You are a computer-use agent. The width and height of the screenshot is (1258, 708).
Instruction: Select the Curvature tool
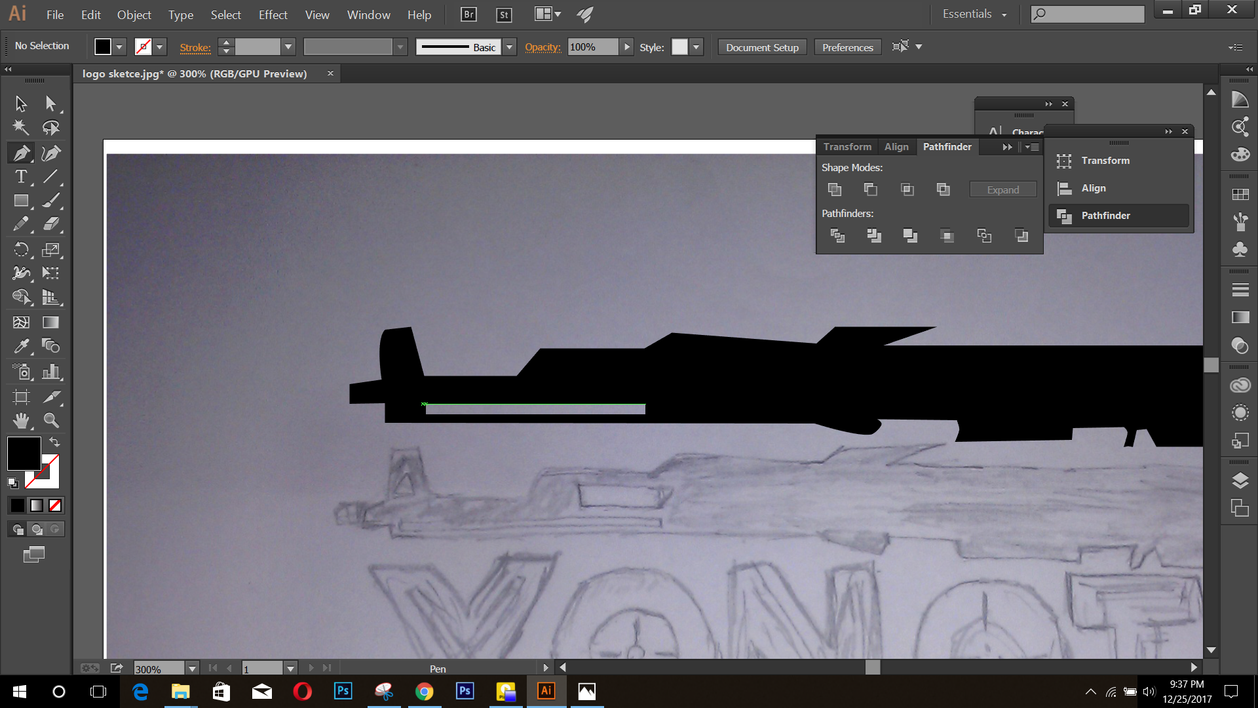point(50,153)
